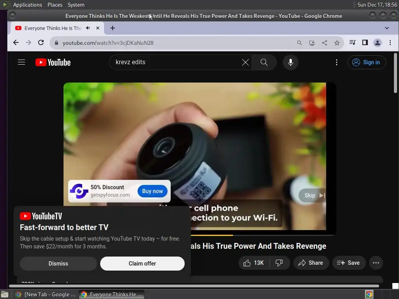Click the install app icon in address bar
The image size is (399, 299).
[312, 43]
